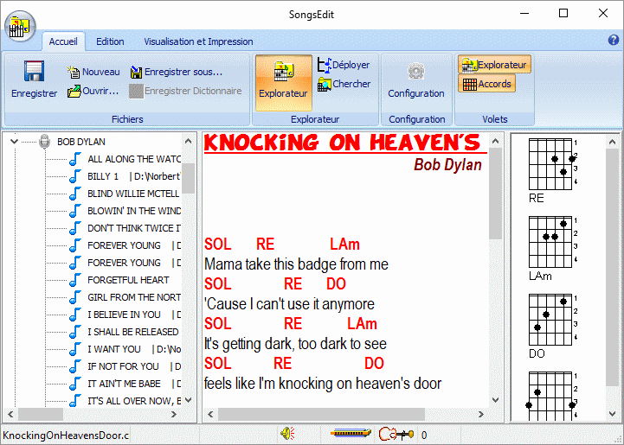The width and height of the screenshot is (624, 445).
Task: Select the LAm chord diagram
Action: pos(552,249)
